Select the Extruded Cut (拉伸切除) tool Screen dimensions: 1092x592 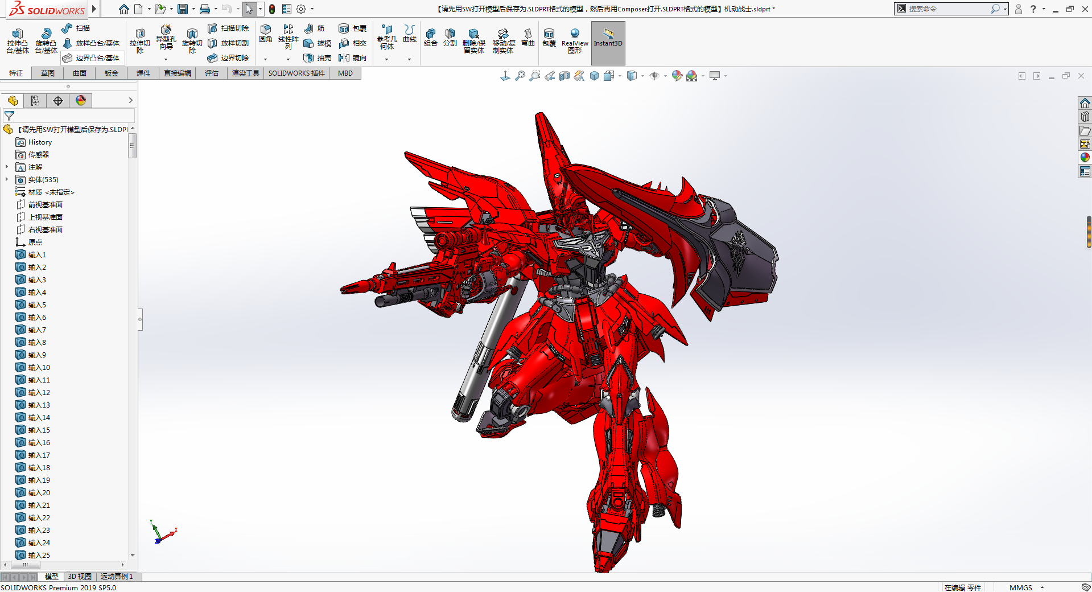pos(140,41)
